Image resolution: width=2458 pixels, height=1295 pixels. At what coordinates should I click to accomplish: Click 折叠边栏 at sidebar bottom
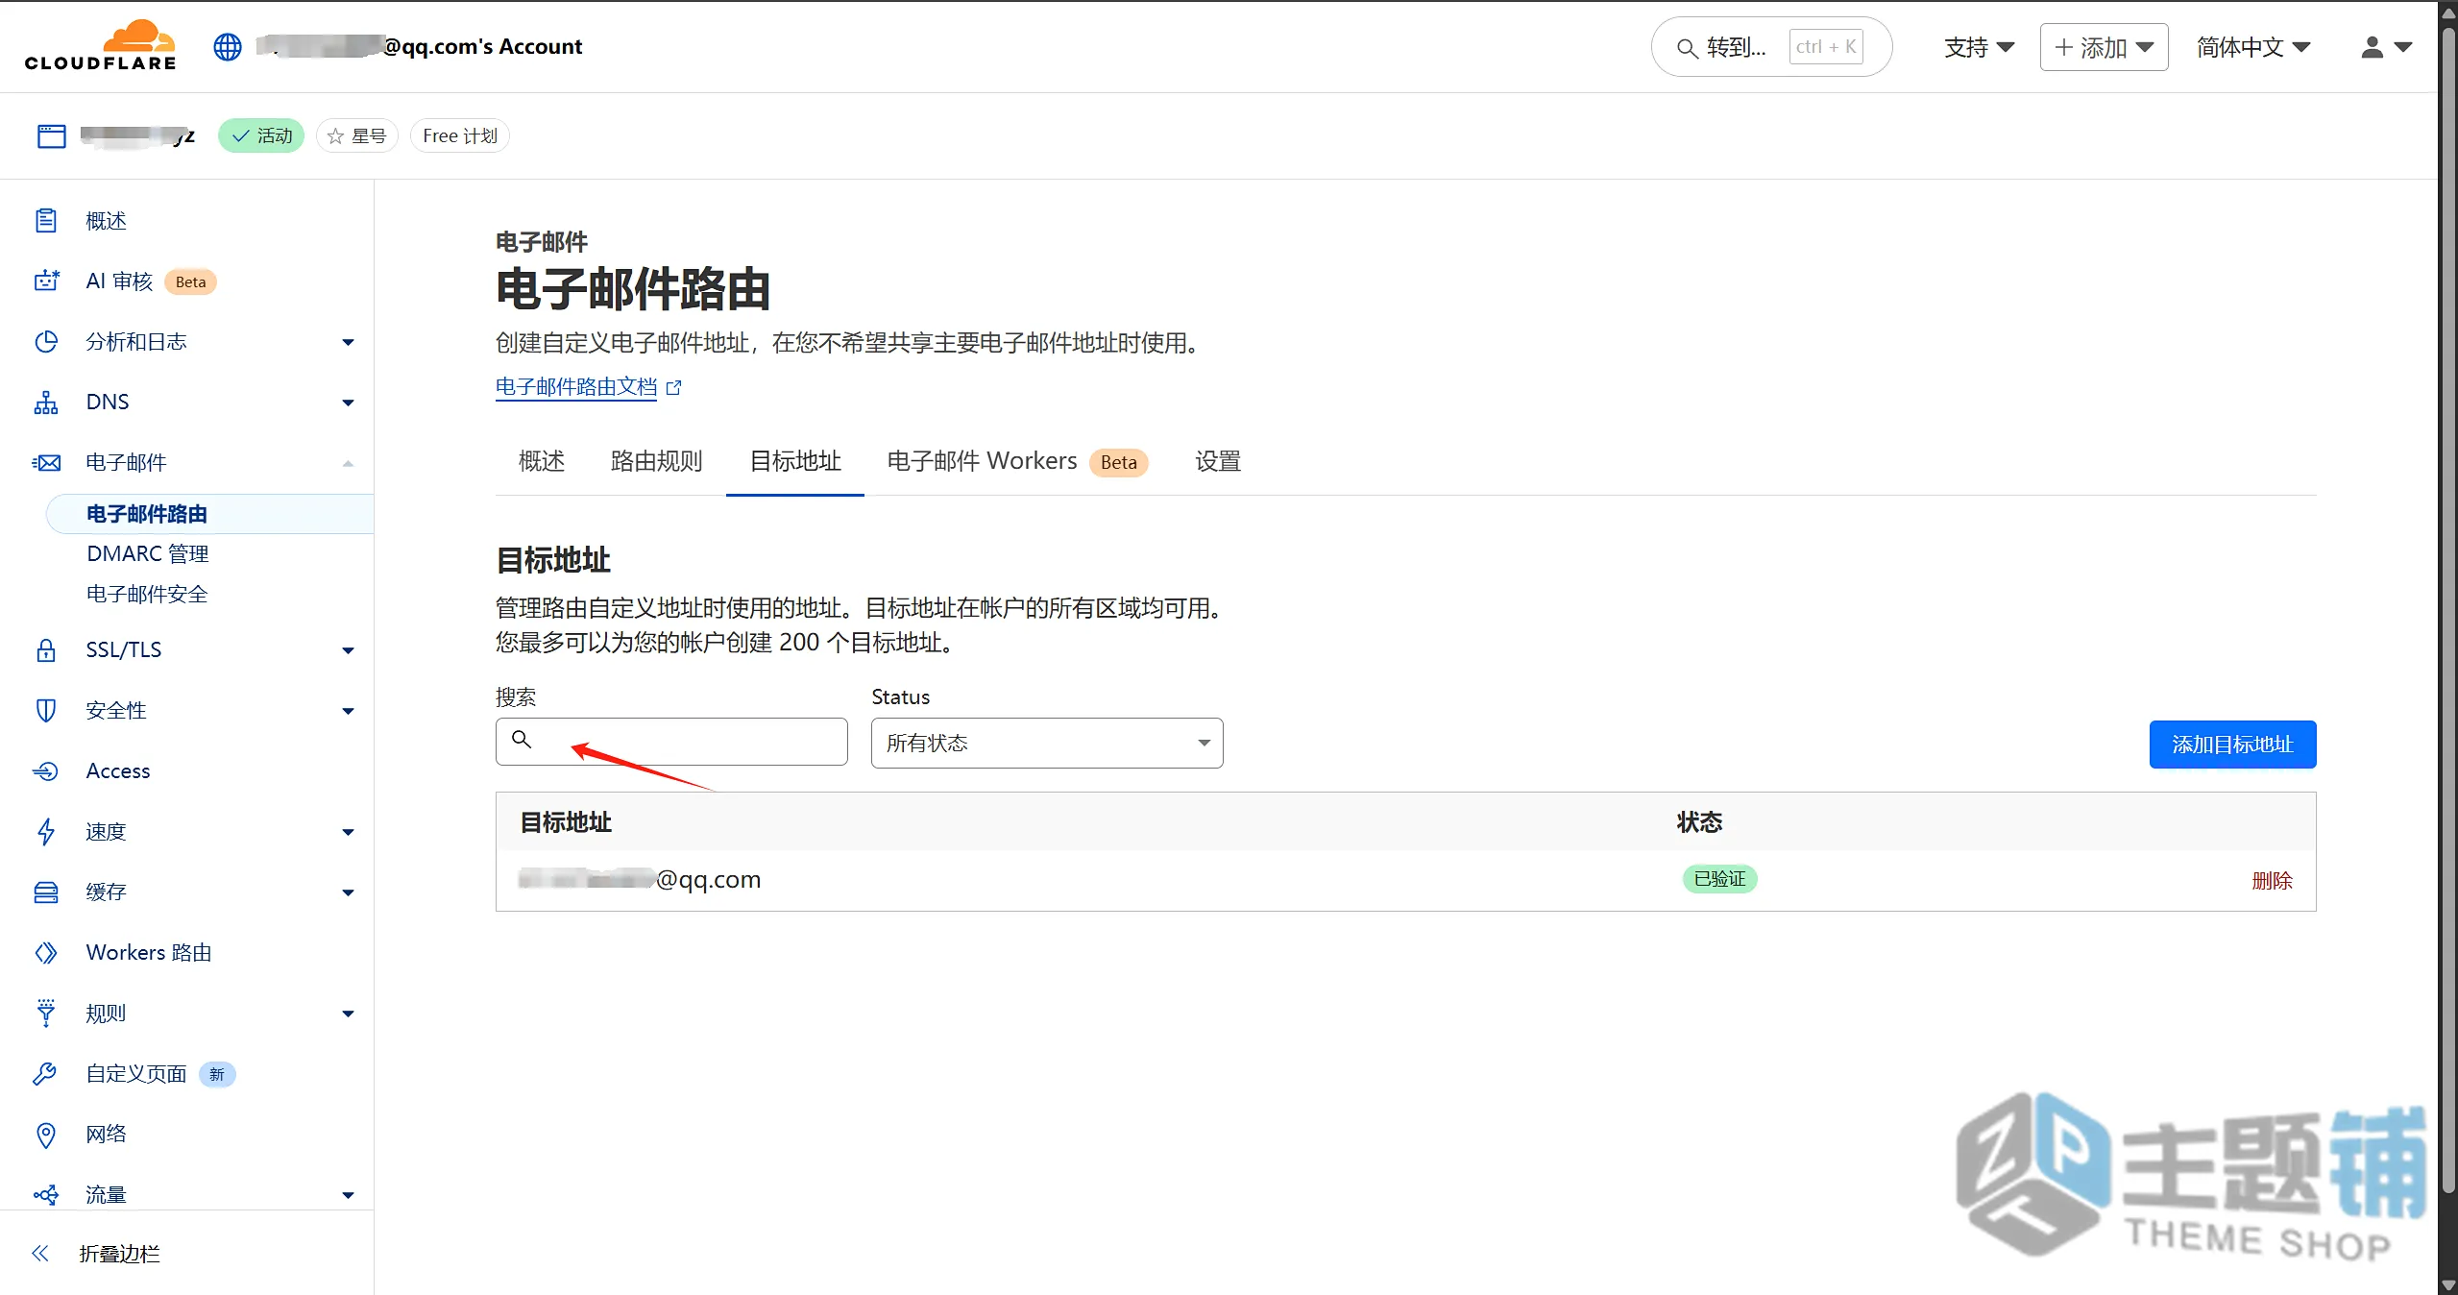[x=119, y=1254]
